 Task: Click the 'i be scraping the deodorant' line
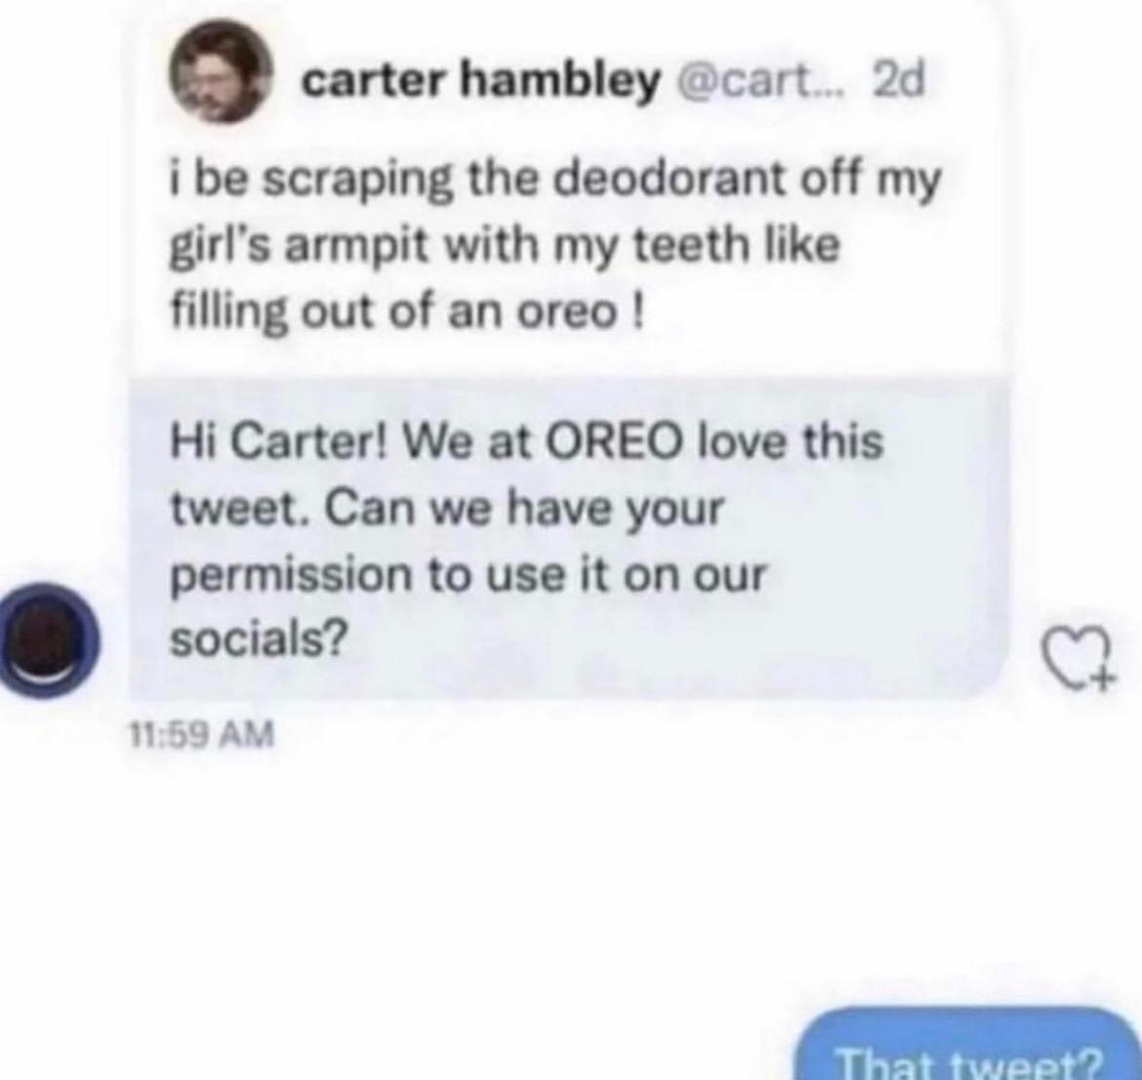(x=555, y=181)
